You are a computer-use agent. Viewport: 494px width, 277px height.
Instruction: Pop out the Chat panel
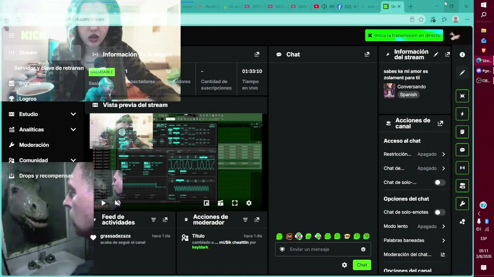367,55
